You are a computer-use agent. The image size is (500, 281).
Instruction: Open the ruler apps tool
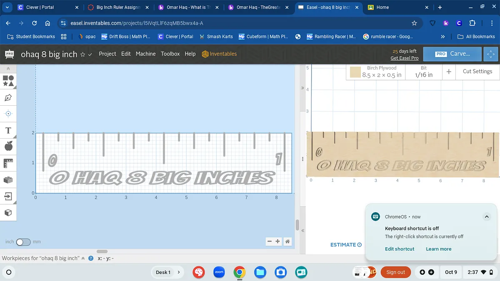coord(8,163)
